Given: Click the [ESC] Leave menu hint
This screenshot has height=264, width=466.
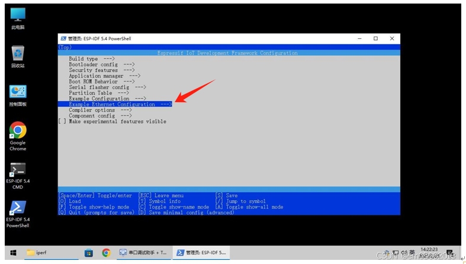Looking at the screenshot, I should pyautogui.click(x=161, y=195).
